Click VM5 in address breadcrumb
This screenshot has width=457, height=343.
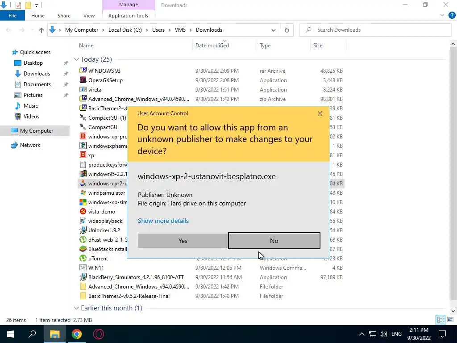point(180,30)
